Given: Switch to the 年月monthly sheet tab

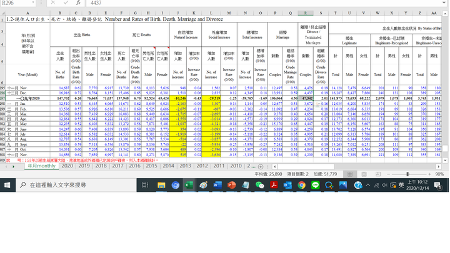Looking at the screenshot, I should (42, 166).
